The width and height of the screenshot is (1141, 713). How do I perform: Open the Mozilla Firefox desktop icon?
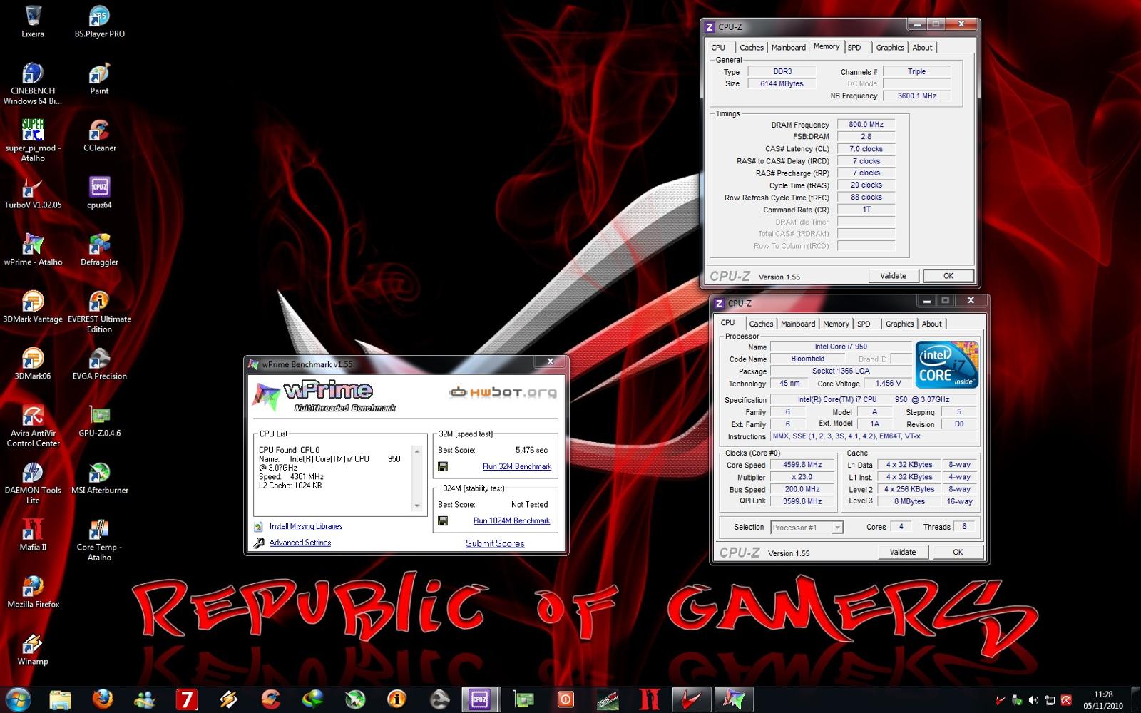[33, 592]
